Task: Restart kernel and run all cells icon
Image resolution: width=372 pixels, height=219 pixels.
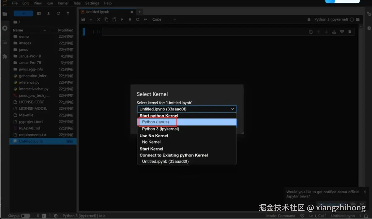Action: tap(145, 19)
